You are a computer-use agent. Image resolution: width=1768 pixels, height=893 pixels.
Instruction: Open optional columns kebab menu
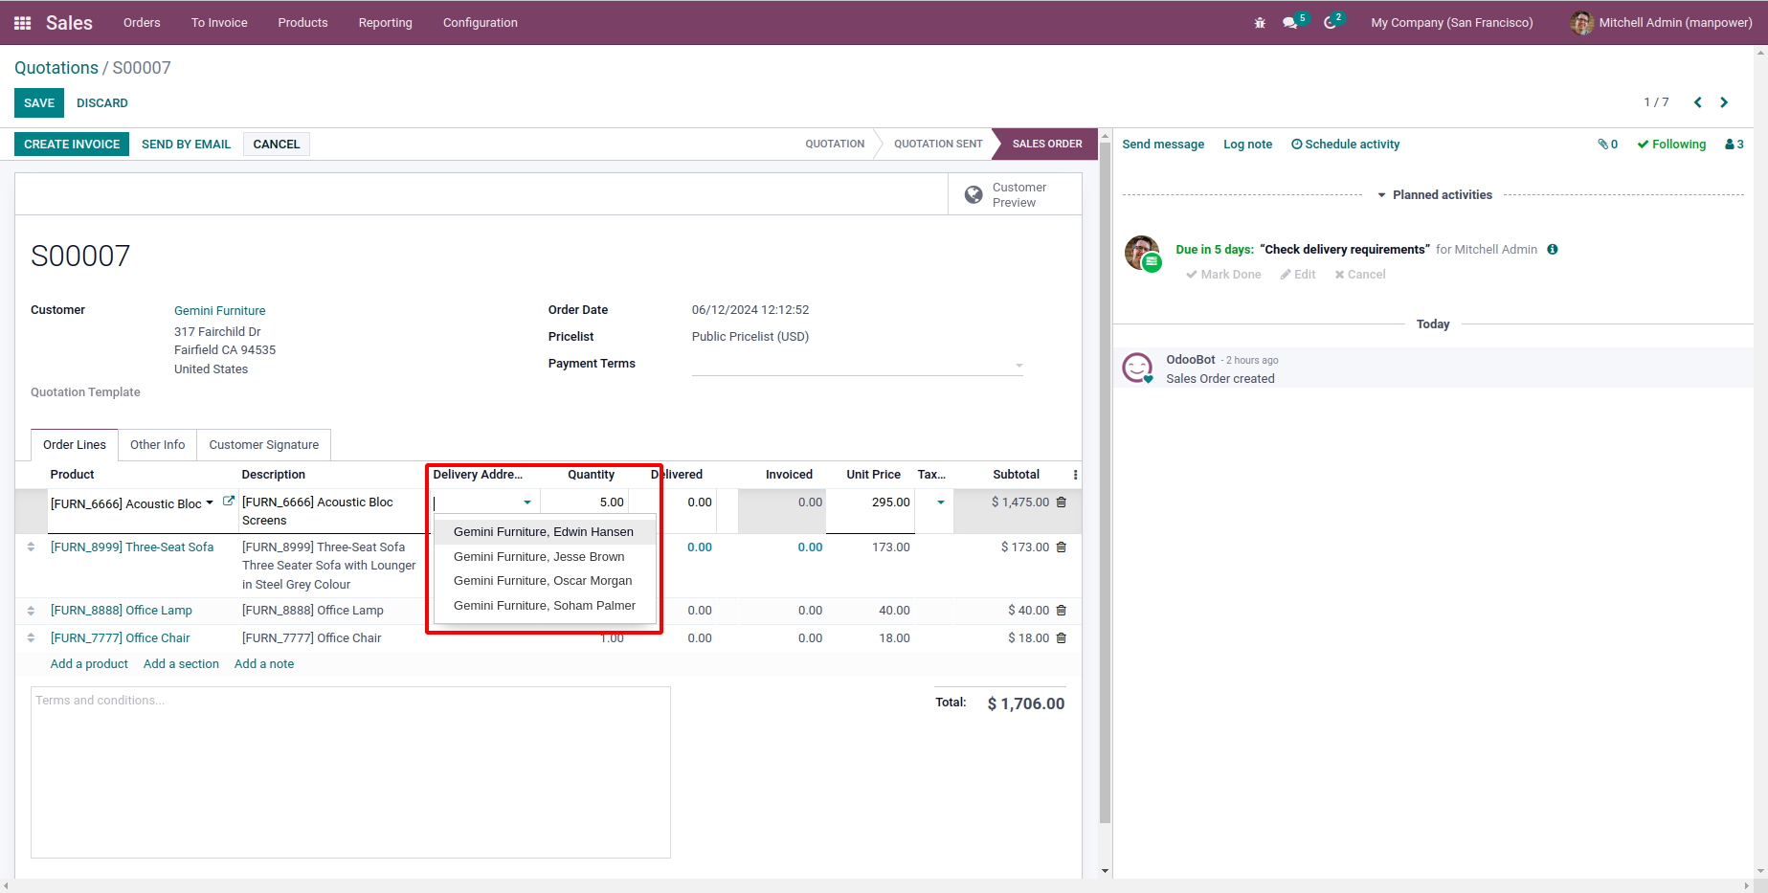[1075, 475]
